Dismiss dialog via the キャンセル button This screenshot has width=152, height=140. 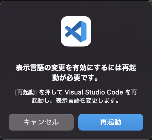[41, 122]
